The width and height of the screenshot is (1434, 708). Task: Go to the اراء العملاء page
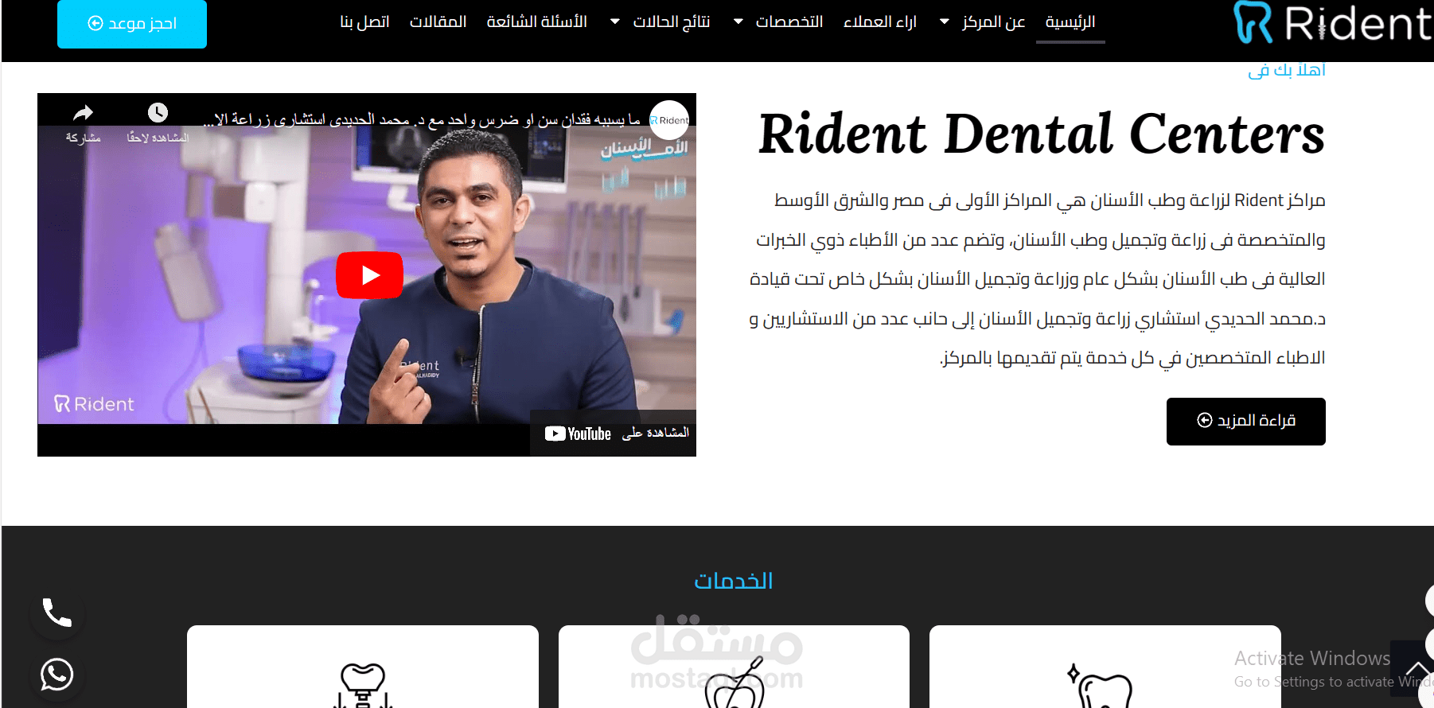[880, 21]
